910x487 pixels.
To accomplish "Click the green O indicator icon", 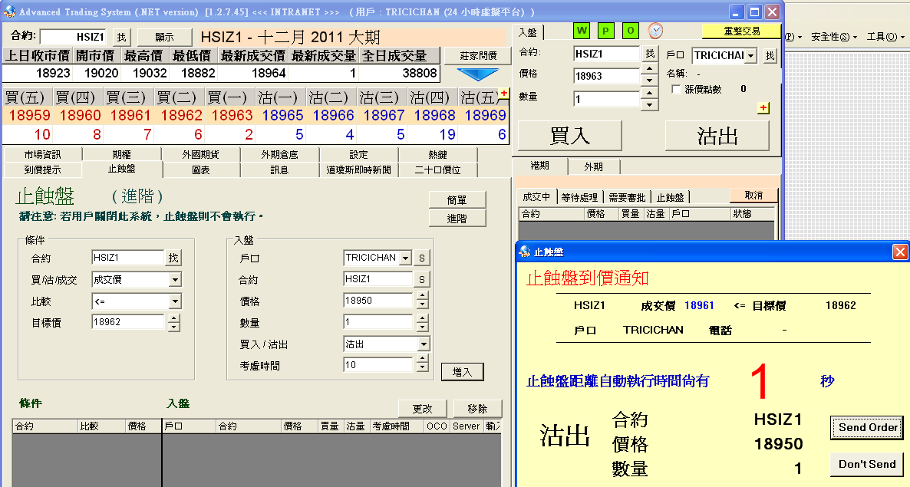I will coord(630,31).
